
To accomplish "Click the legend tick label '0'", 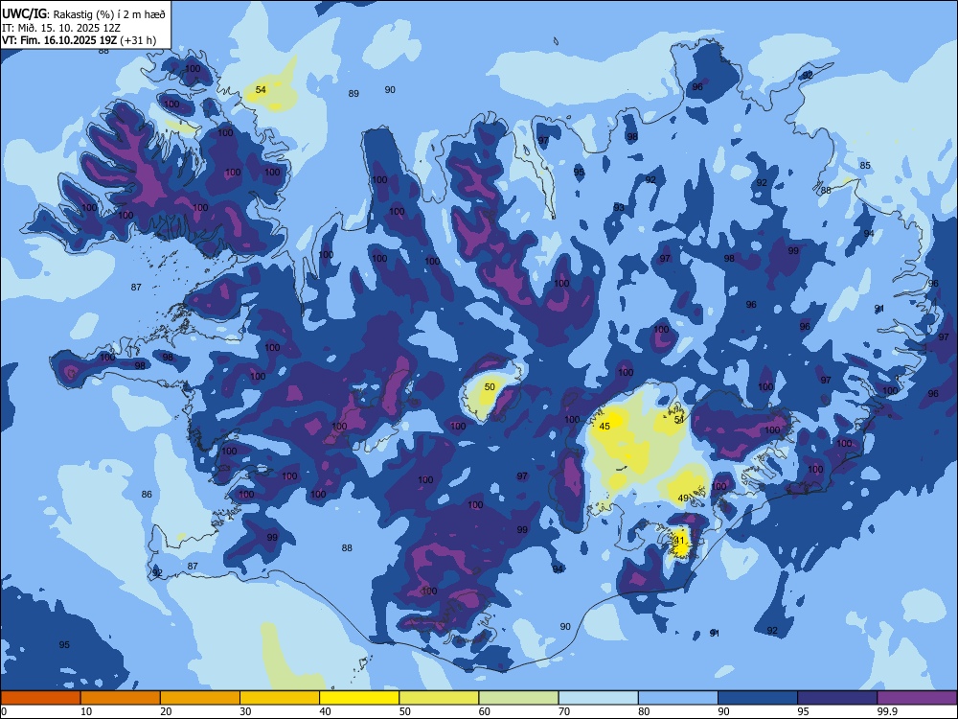I will (4, 711).
